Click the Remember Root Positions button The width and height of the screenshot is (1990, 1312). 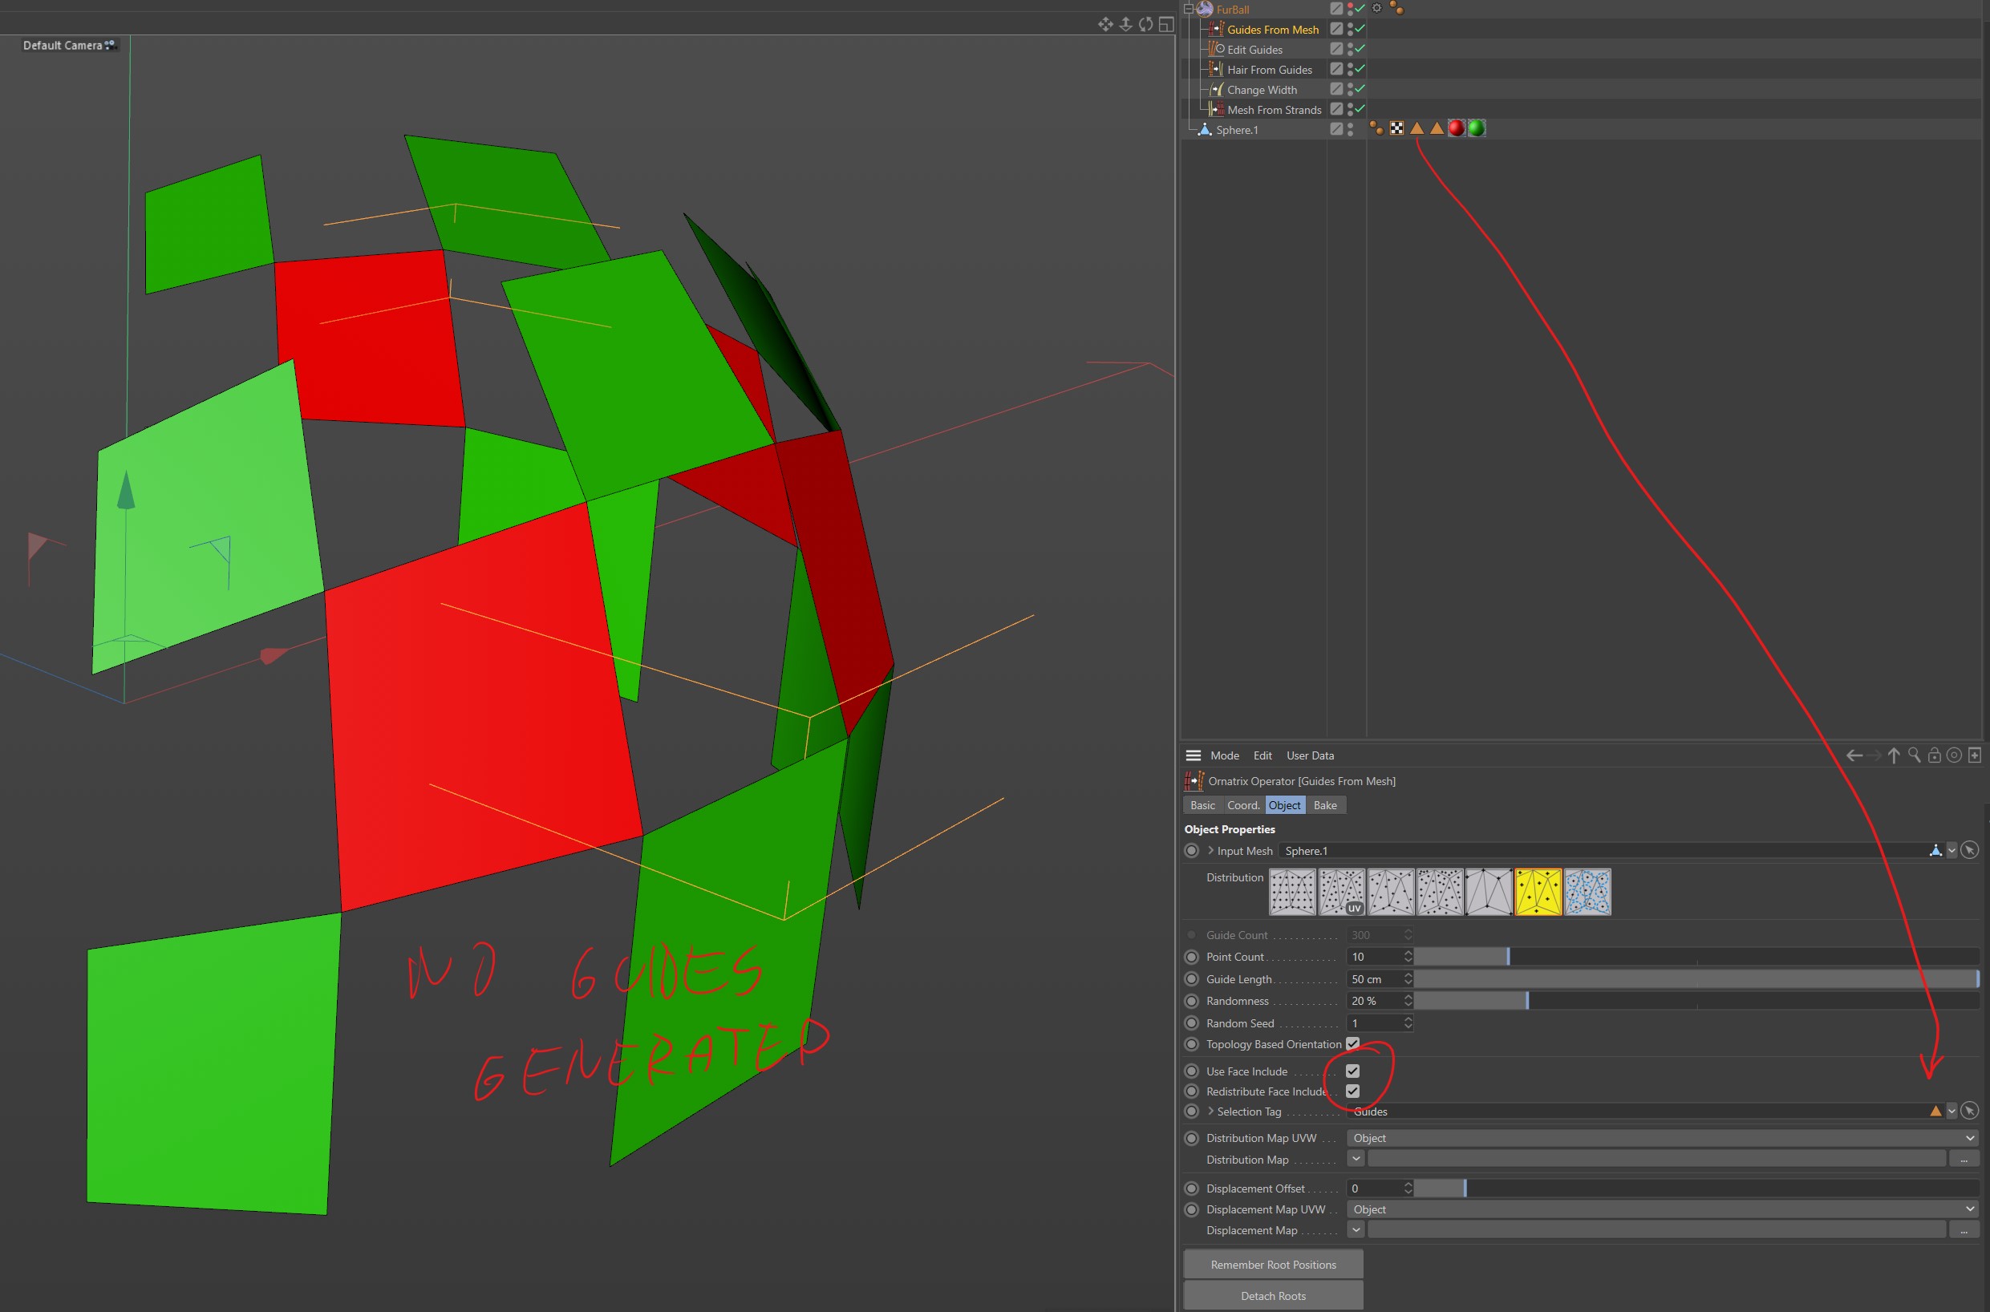tap(1272, 1265)
